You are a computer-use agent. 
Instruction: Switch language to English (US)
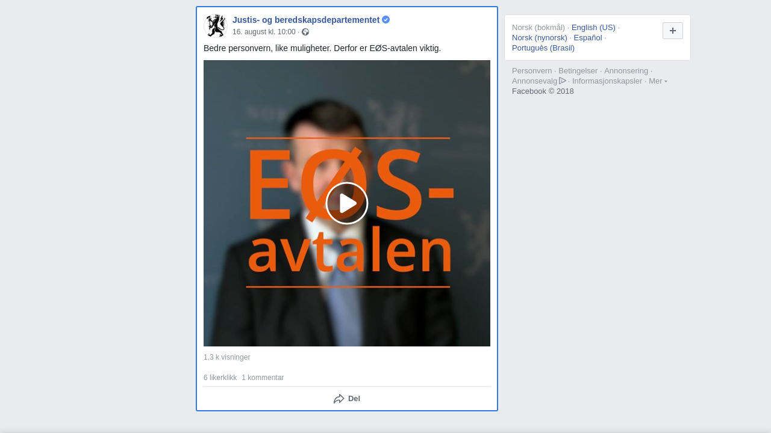tap(593, 28)
